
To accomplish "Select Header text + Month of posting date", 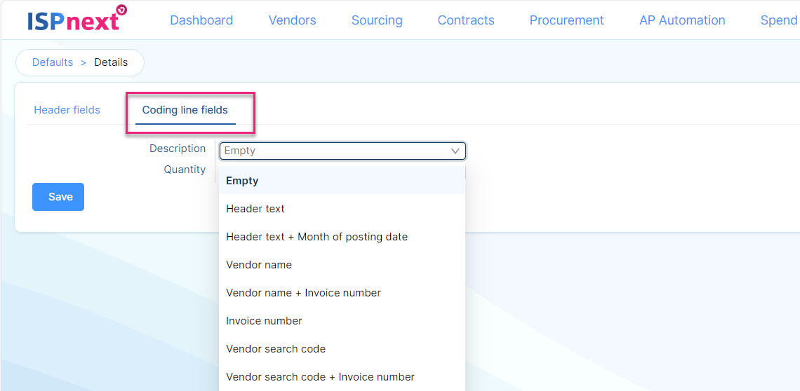I will coord(342,237).
